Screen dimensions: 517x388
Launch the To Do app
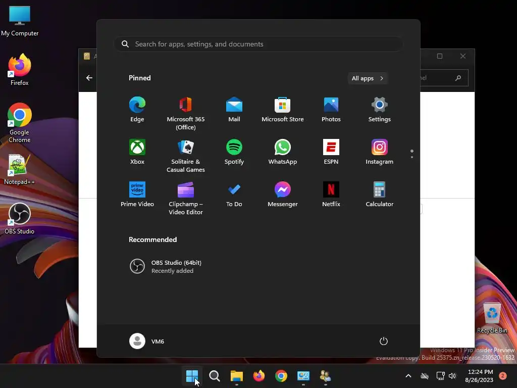pyautogui.click(x=234, y=195)
